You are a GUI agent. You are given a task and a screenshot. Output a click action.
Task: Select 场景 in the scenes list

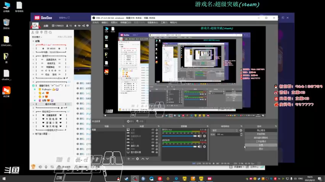pyautogui.click(x=108, y=130)
